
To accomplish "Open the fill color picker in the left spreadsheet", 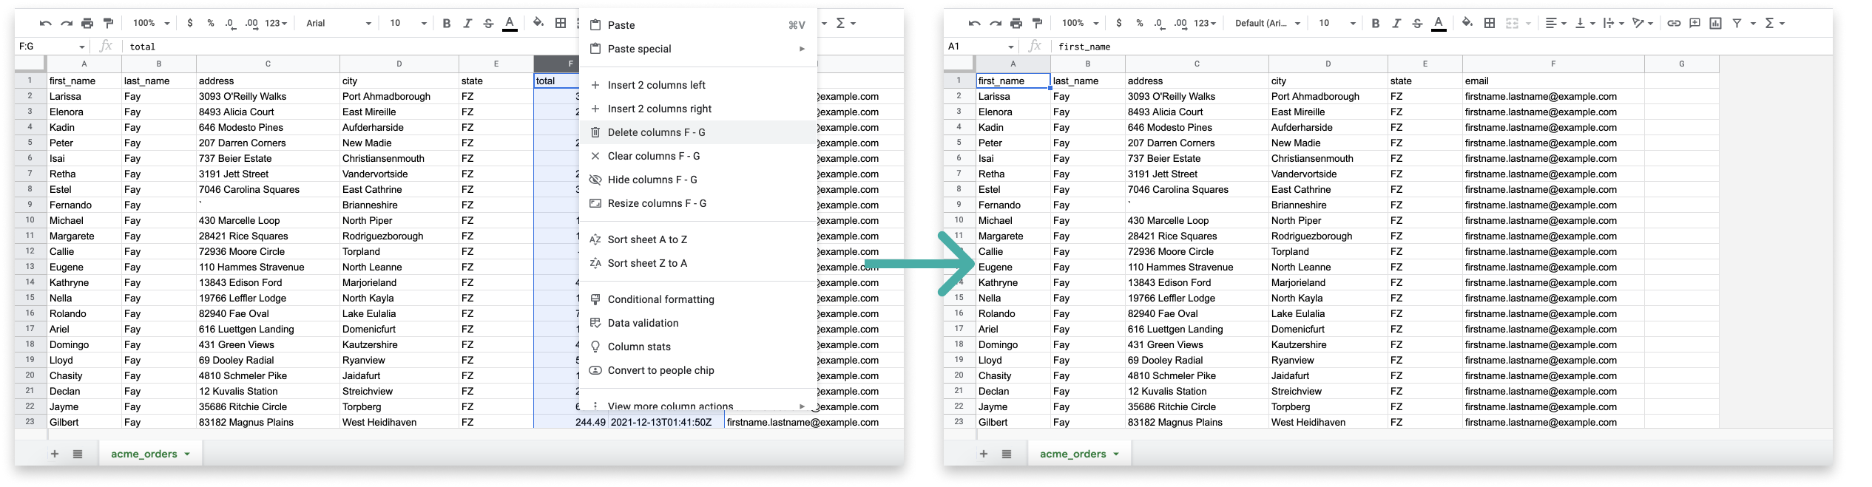I will point(538,24).
